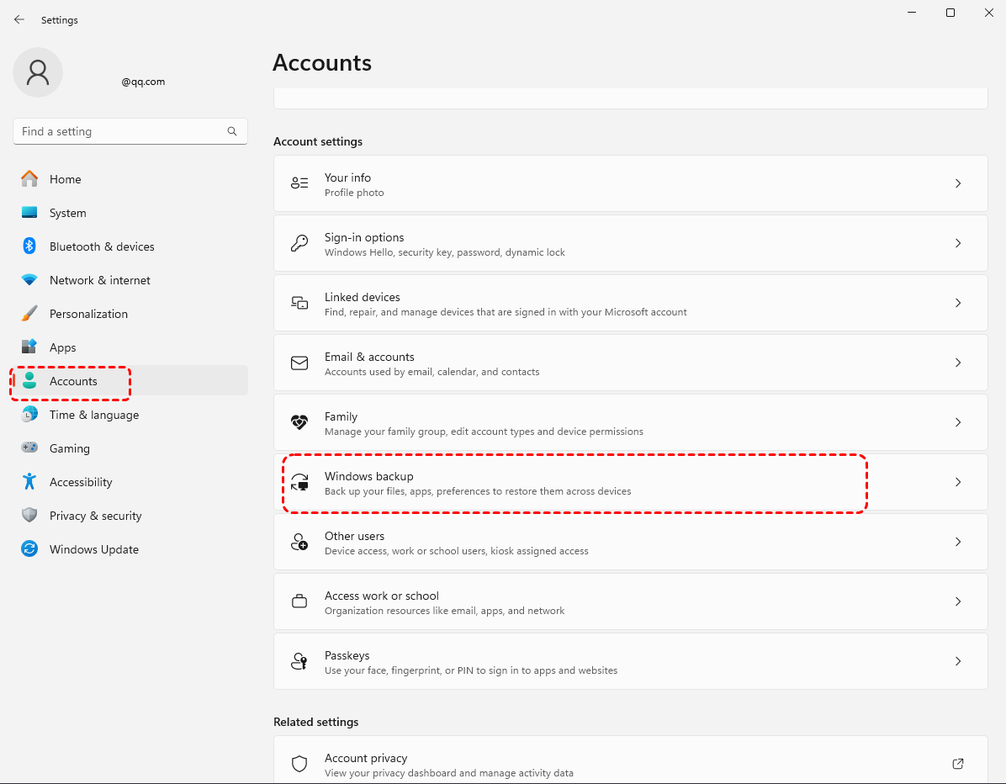Click the user profile avatar
1006x784 pixels.
38,72
